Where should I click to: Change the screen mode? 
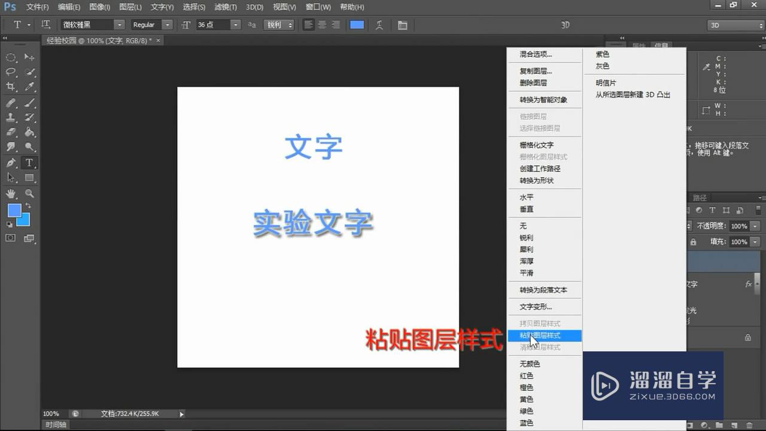point(29,238)
